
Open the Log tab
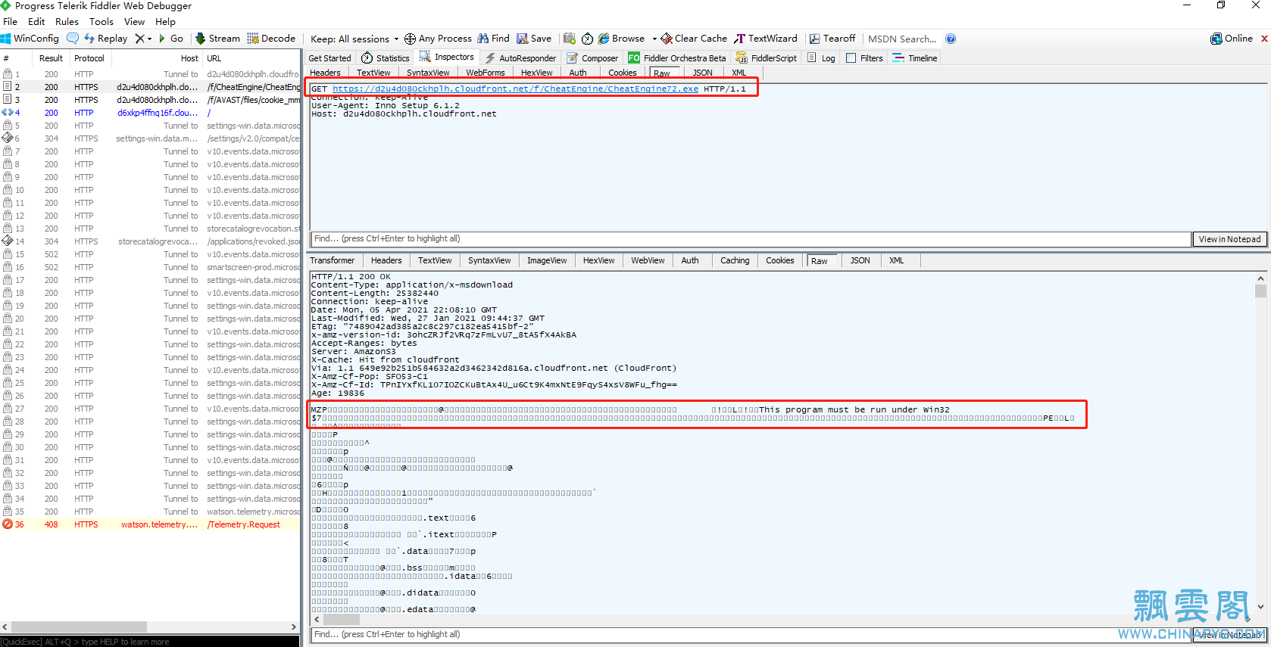822,58
